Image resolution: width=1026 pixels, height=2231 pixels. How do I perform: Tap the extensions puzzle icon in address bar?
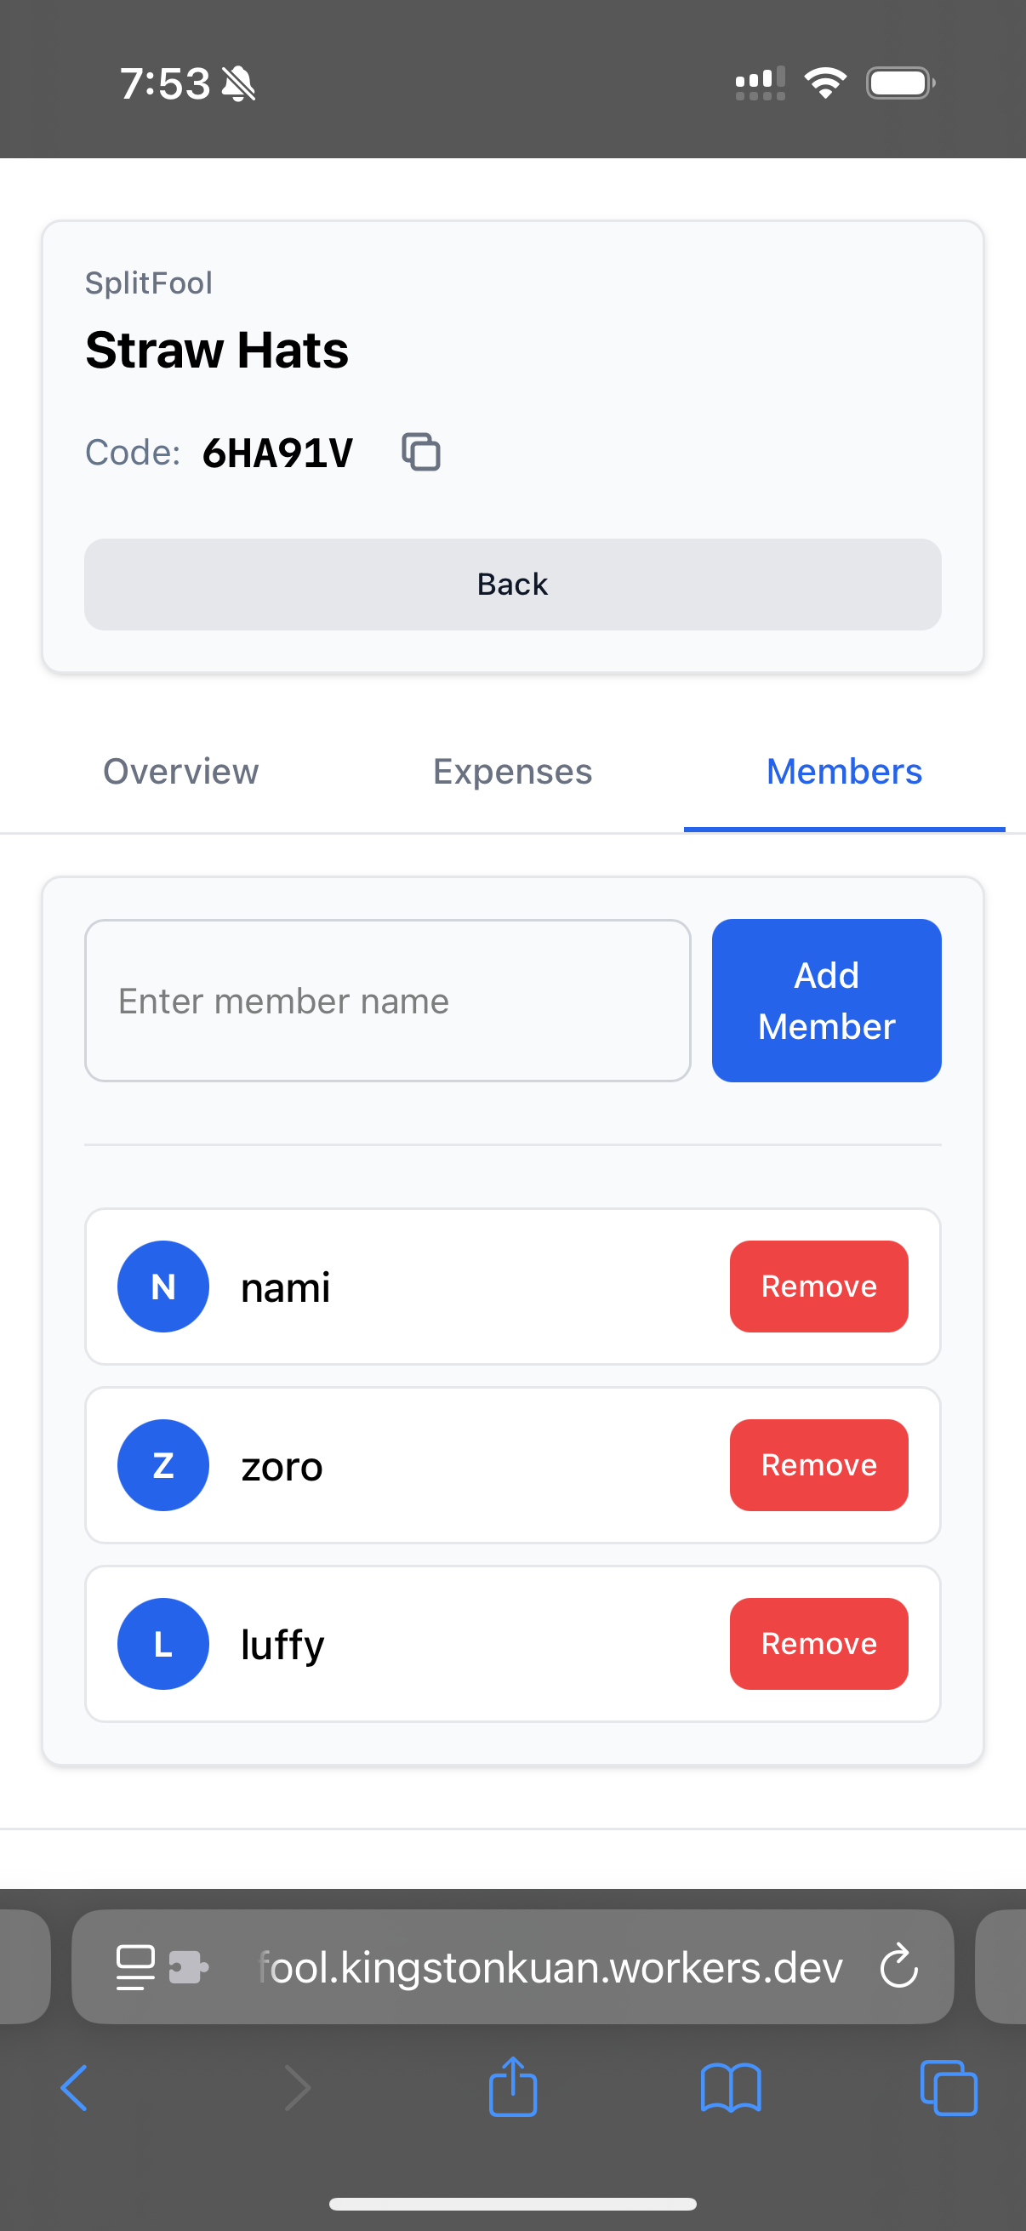(x=189, y=1968)
